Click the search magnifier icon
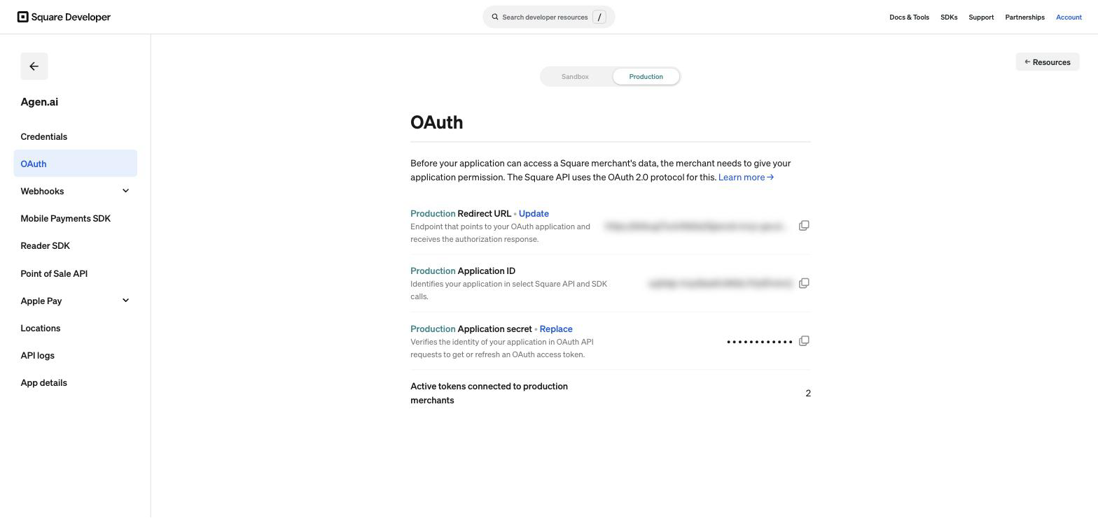 click(x=495, y=17)
